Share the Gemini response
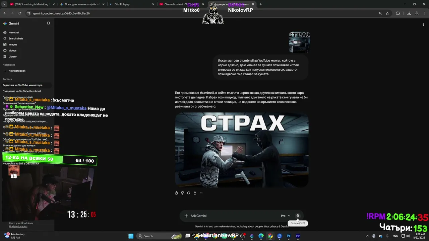 (x=195, y=193)
